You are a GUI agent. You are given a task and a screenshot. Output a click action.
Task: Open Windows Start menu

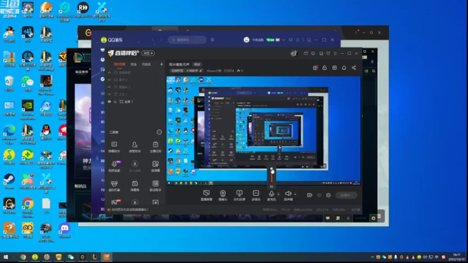click(6, 257)
